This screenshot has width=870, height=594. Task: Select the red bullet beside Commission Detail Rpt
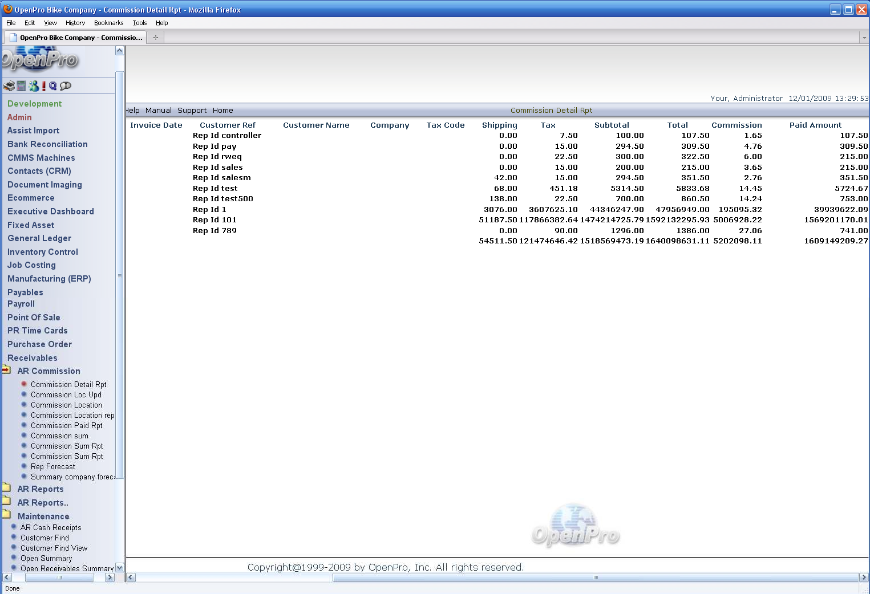click(24, 384)
